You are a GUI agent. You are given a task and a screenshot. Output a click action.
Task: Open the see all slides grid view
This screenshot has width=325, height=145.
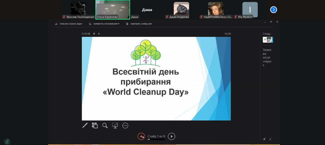(x=95, y=126)
